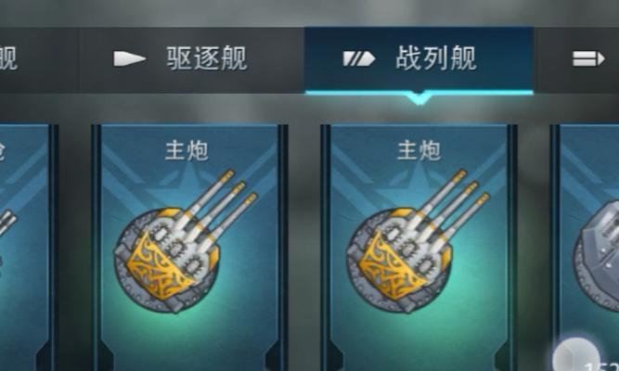Click the 主炮 label below 战列舰 tab
This screenshot has width=619, height=371.
(419, 151)
